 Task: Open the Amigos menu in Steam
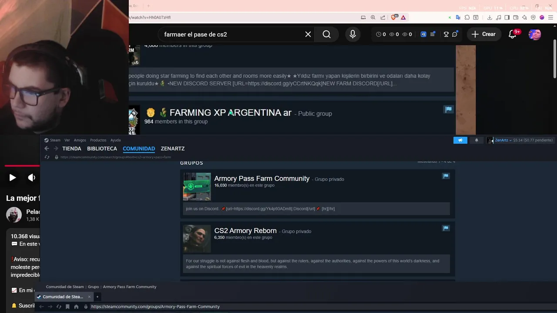[x=80, y=140]
